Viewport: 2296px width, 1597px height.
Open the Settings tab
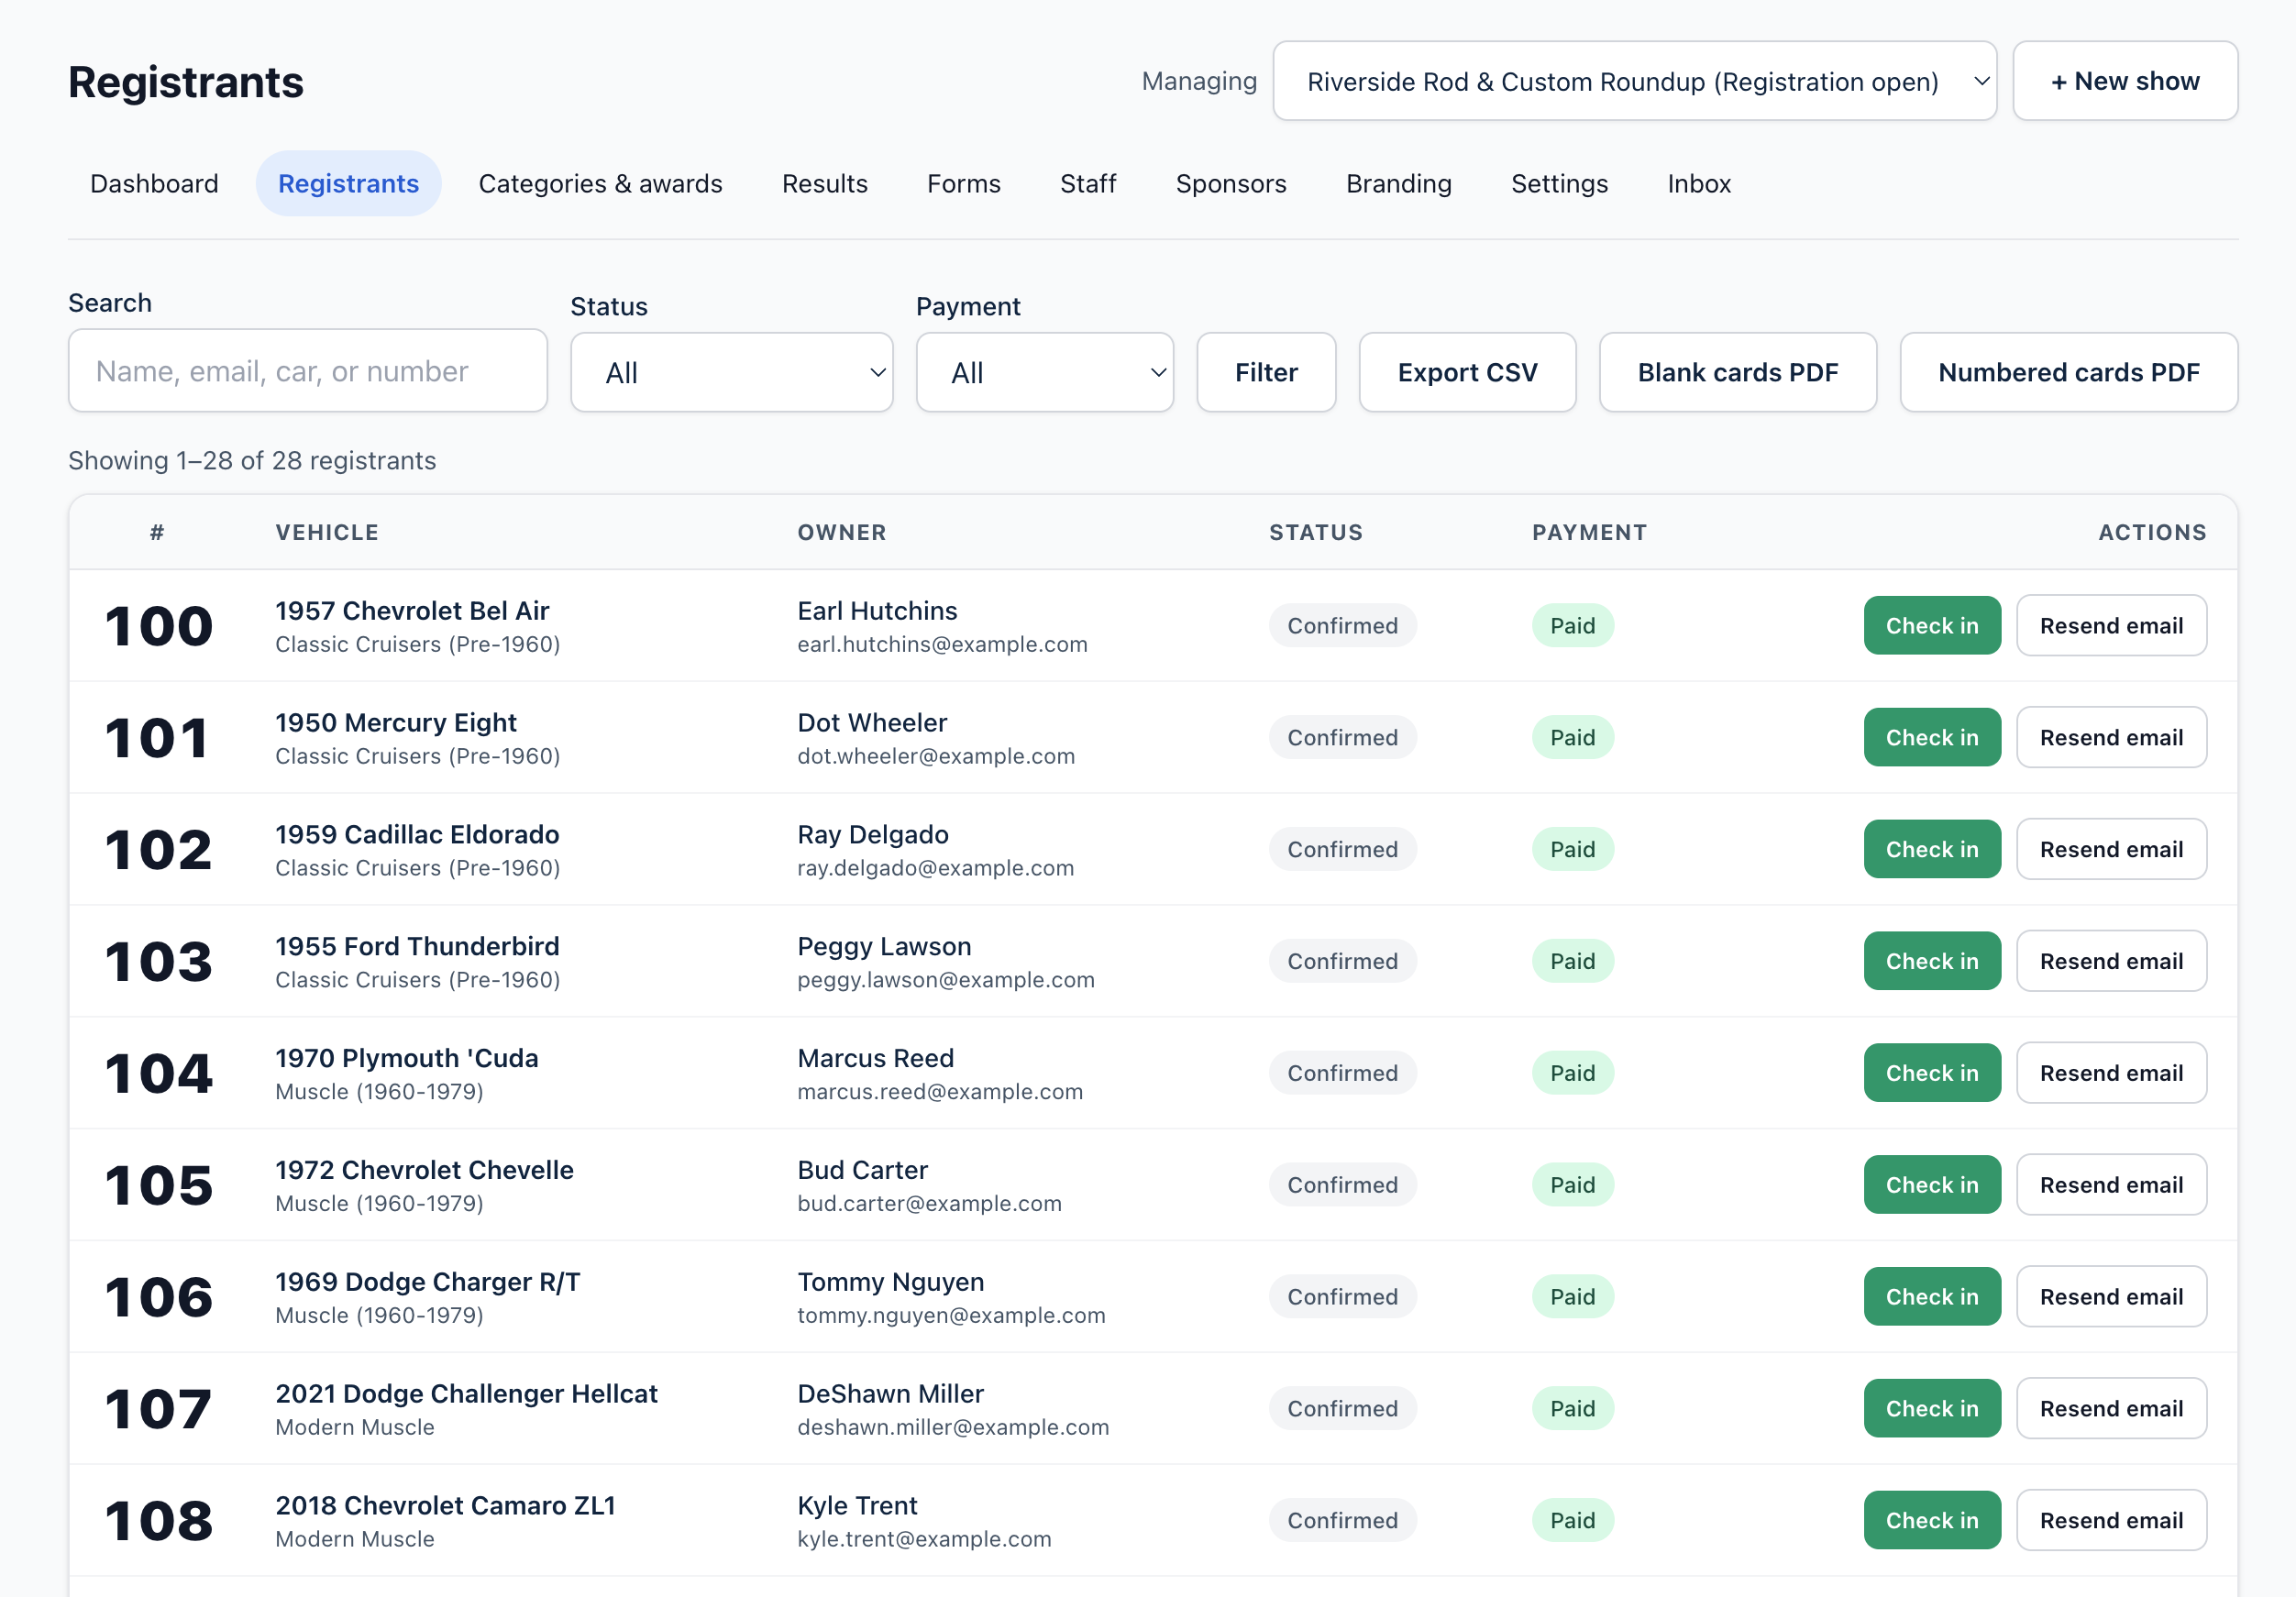point(1558,183)
